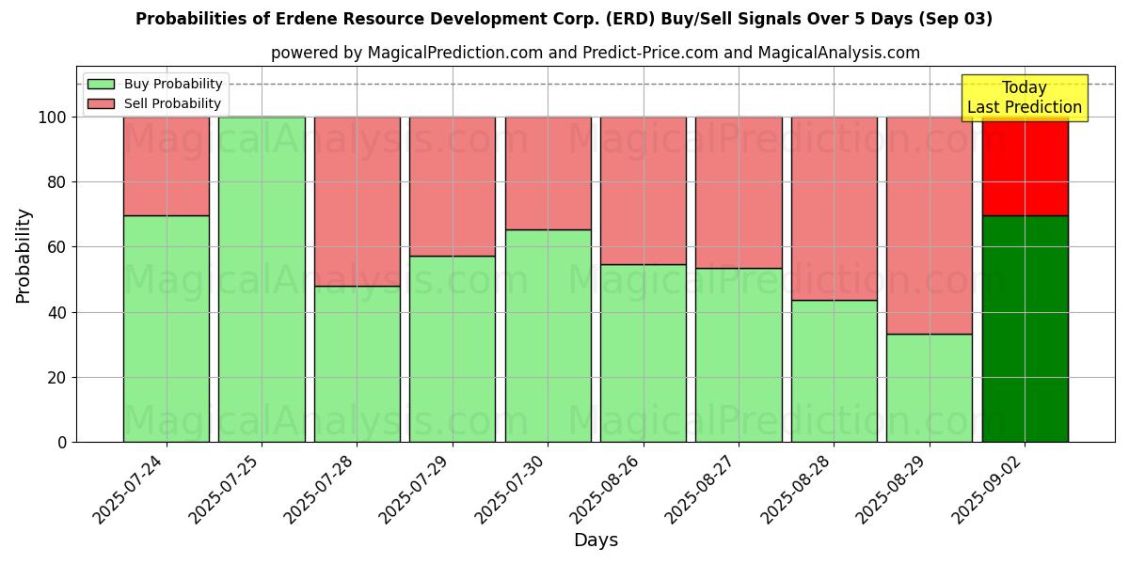The image size is (1129, 564).
Task: Click the chart title about Erdene Resource
Action: click(x=564, y=19)
